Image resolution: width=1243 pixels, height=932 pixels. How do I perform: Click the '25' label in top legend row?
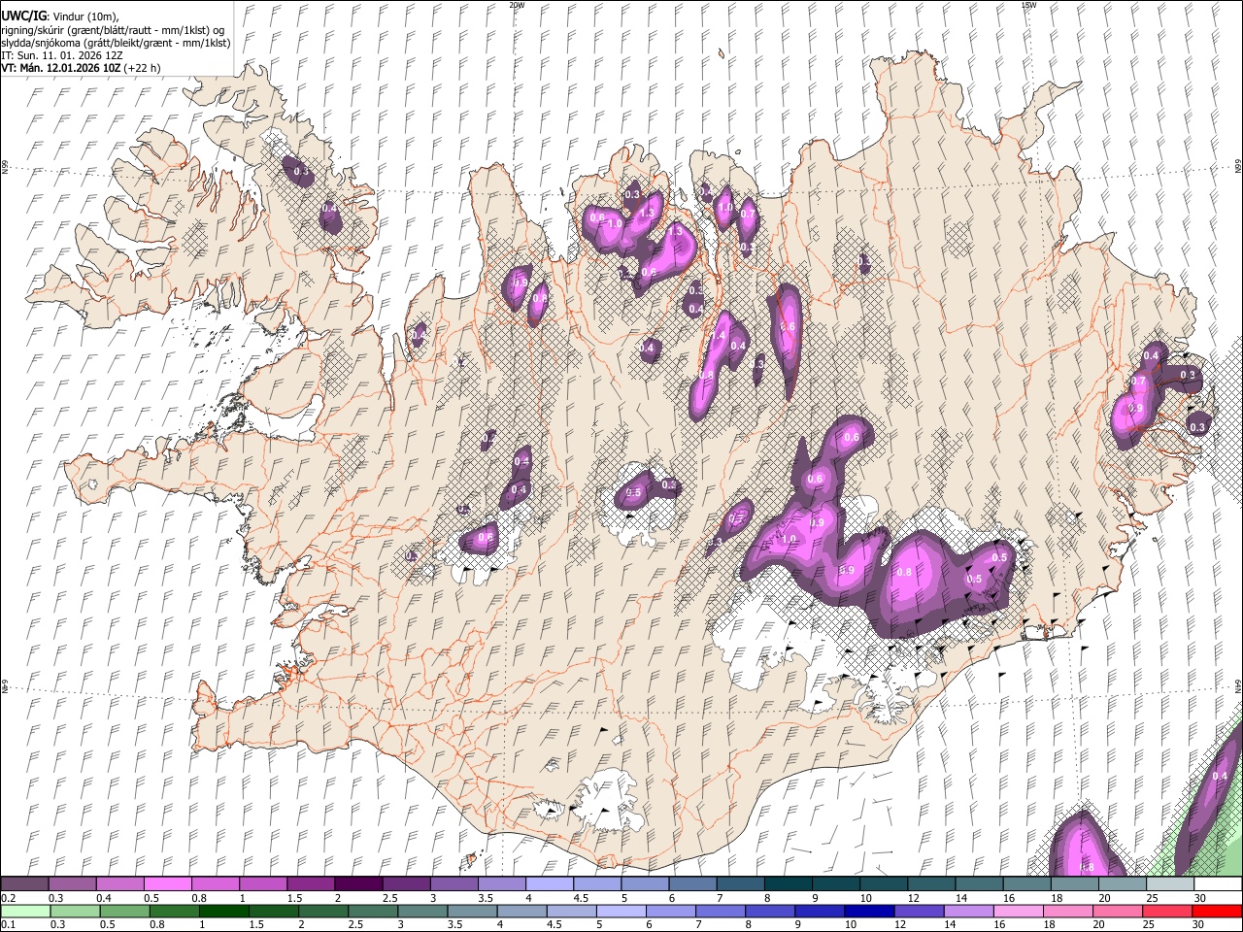(x=1153, y=898)
